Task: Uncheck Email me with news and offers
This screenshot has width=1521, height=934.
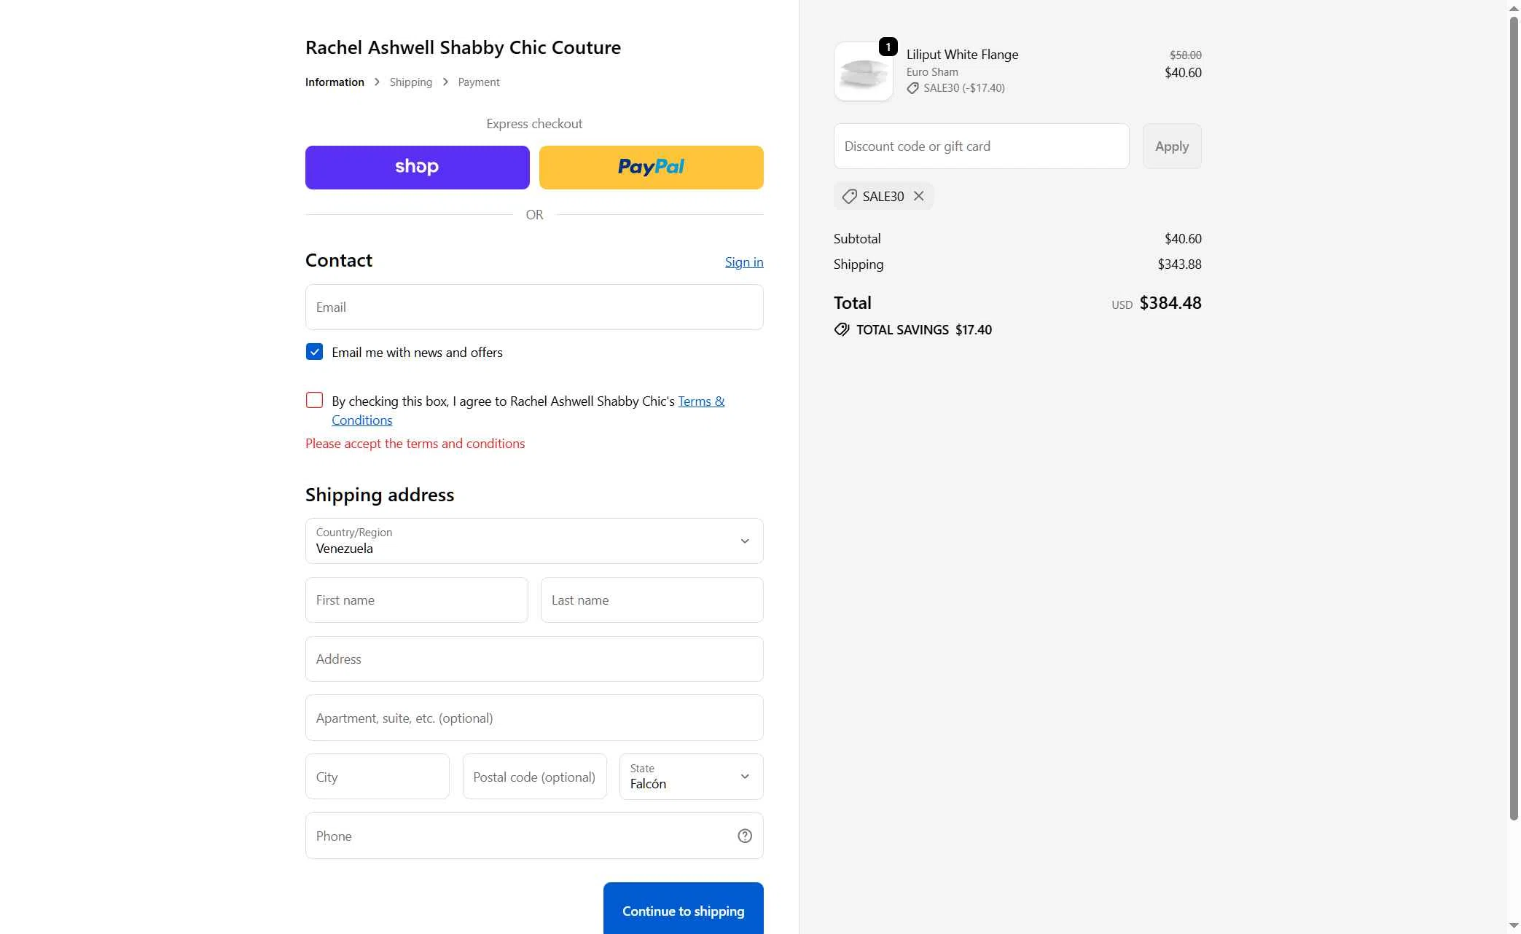Action: pyautogui.click(x=314, y=352)
